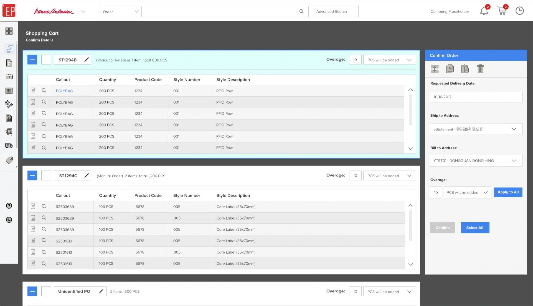This screenshot has height=306, width=533.
Task: Click the trash delete icon in Confirm Order
Action: pos(480,69)
